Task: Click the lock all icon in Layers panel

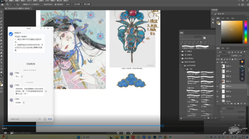Action: [233, 59]
